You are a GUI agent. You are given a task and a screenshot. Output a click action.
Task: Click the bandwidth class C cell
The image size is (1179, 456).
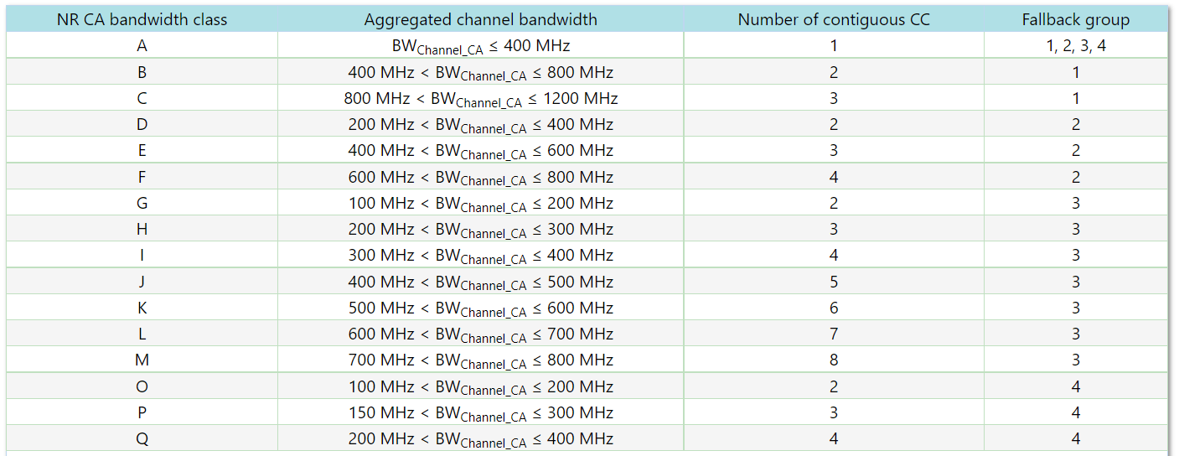pos(142,98)
